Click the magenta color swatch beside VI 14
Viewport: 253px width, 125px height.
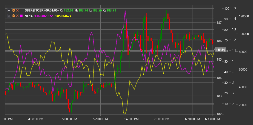tap(21, 16)
